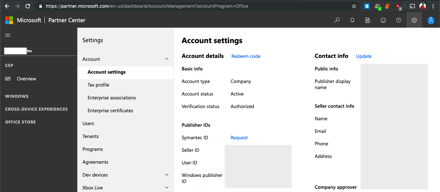
Task: Click the browser address bar URL
Action: click(x=147, y=6)
